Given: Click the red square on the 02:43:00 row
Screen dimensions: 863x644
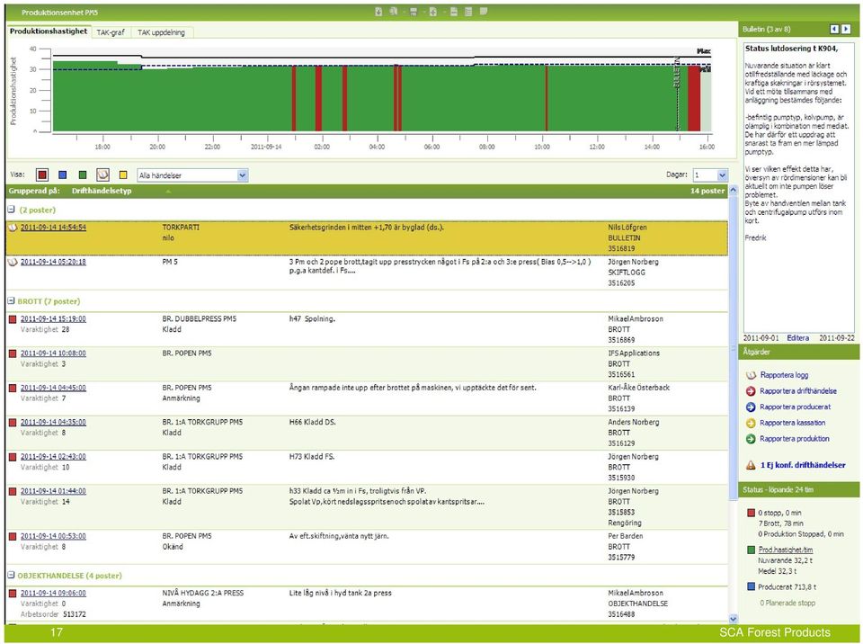Looking at the screenshot, I should coord(13,457).
